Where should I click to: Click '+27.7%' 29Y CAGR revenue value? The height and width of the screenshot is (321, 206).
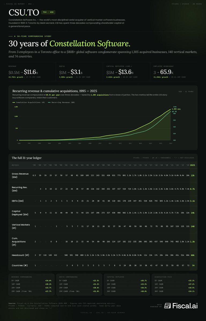coord(49,291)
